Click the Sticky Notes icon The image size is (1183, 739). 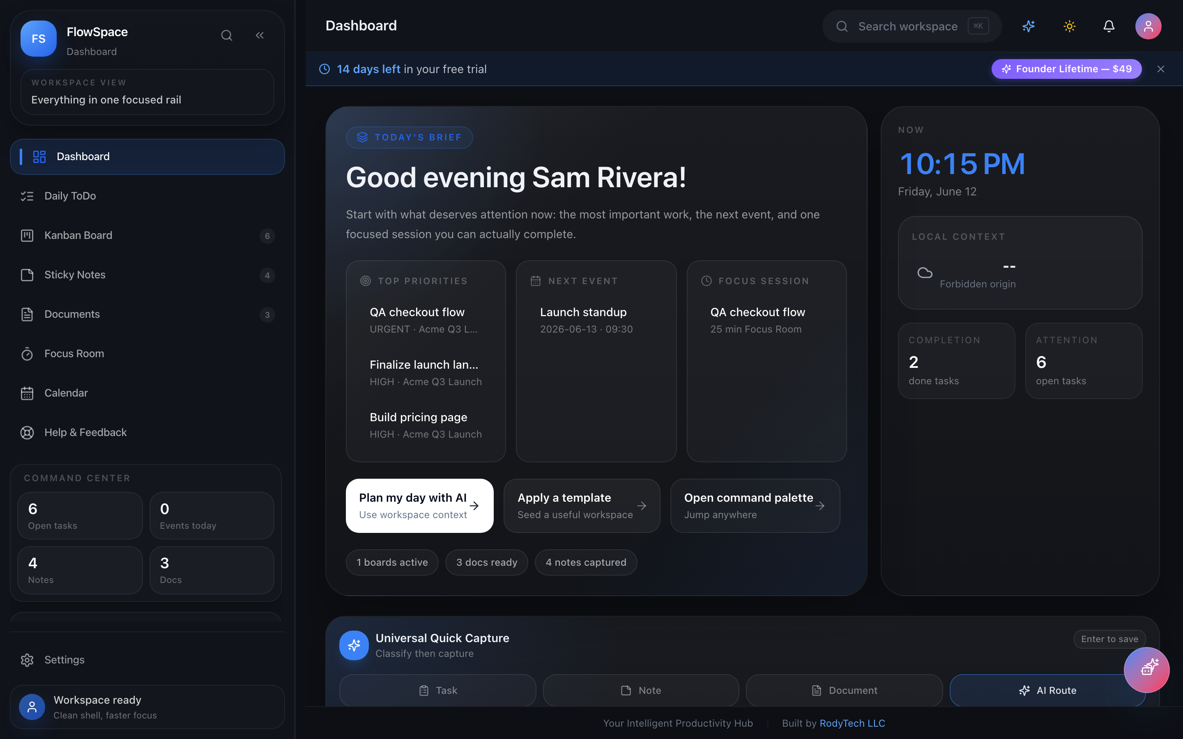pos(27,275)
